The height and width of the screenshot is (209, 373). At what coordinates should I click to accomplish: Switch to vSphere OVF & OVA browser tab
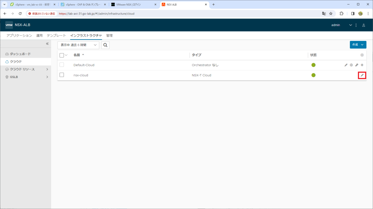pyautogui.click(x=83, y=4)
